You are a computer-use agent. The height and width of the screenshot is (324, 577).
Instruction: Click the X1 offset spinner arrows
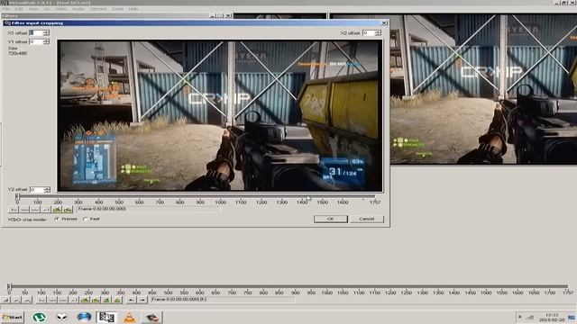tap(46, 32)
